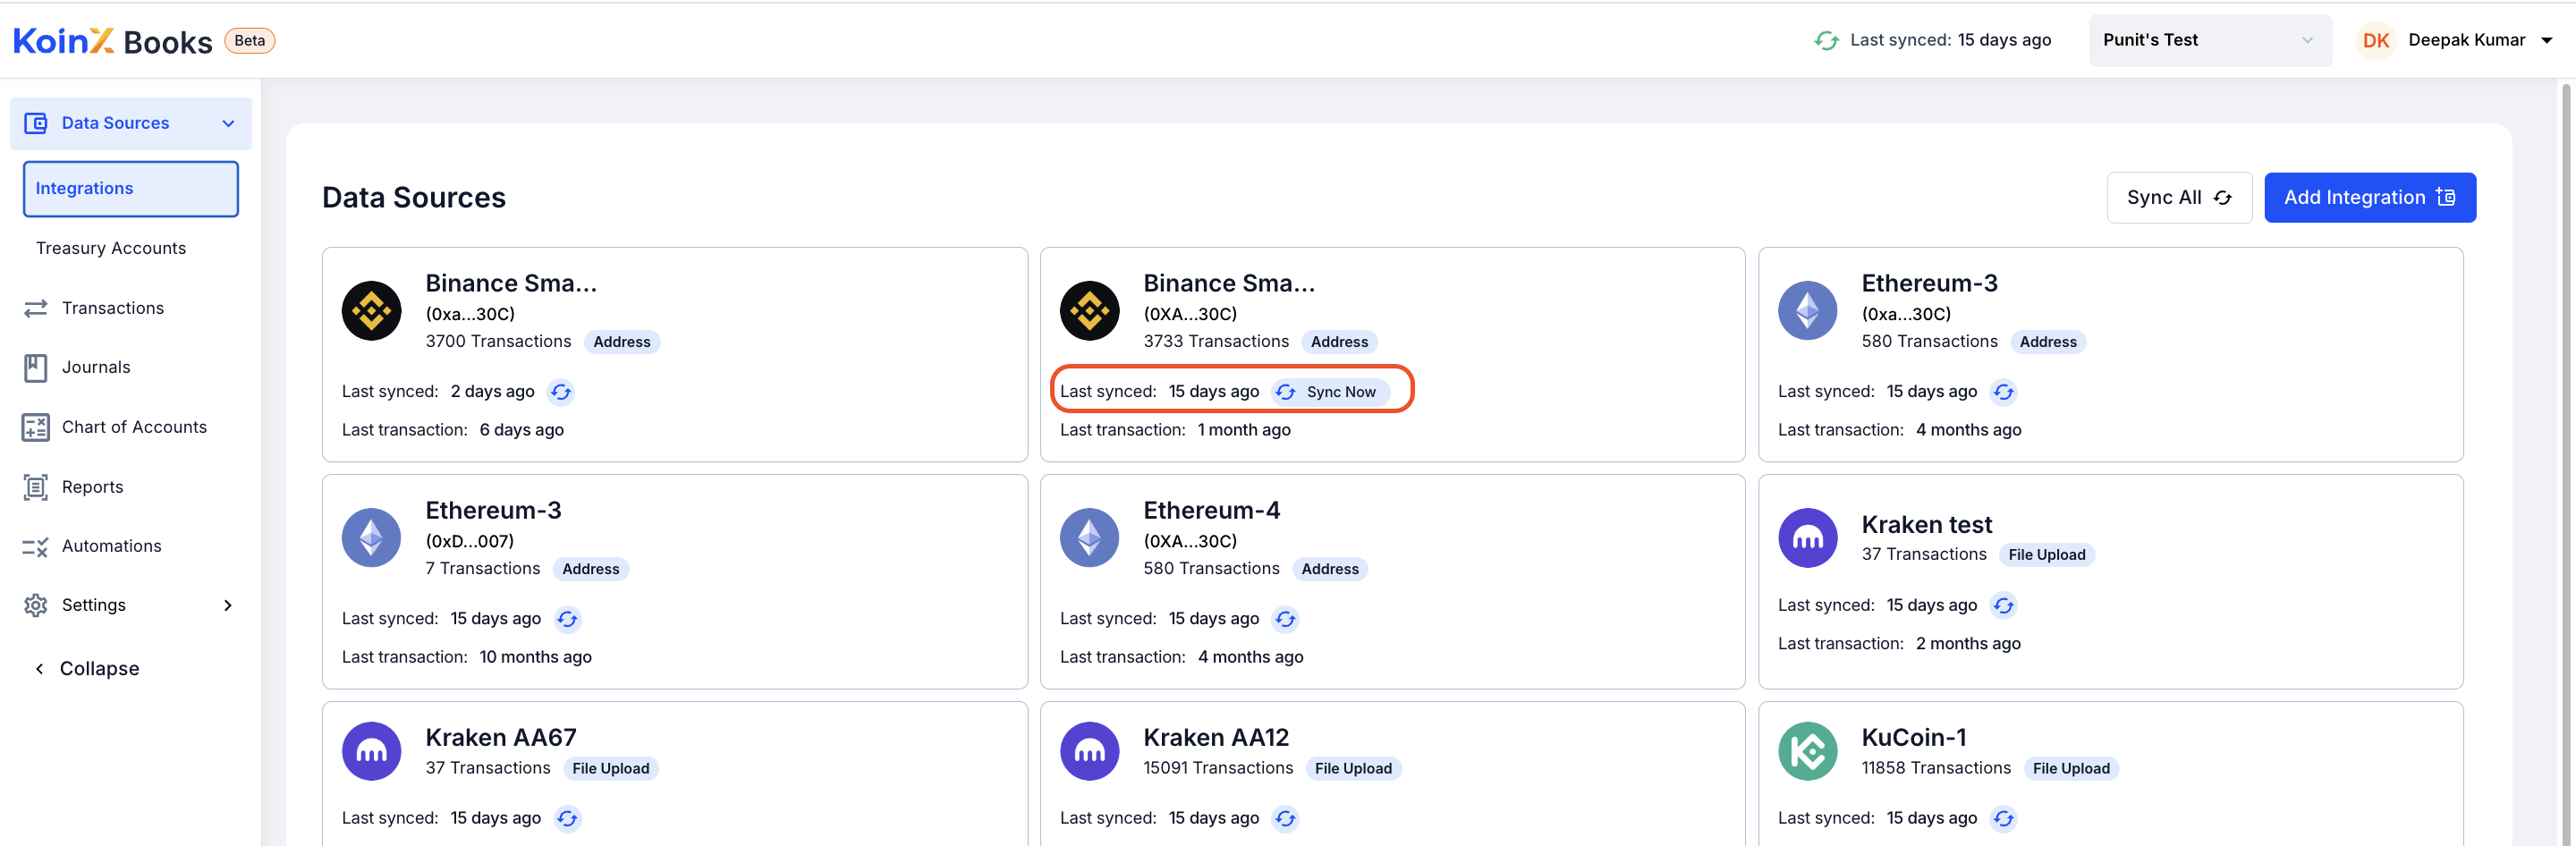This screenshot has height=846, width=2576.
Task: Click the Journals bookmark icon
Action: 36,367
